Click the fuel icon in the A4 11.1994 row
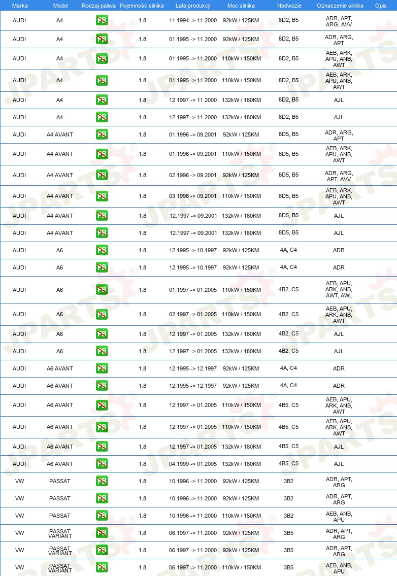The height and width of the screenshot is (576, 397). [102, 20]
